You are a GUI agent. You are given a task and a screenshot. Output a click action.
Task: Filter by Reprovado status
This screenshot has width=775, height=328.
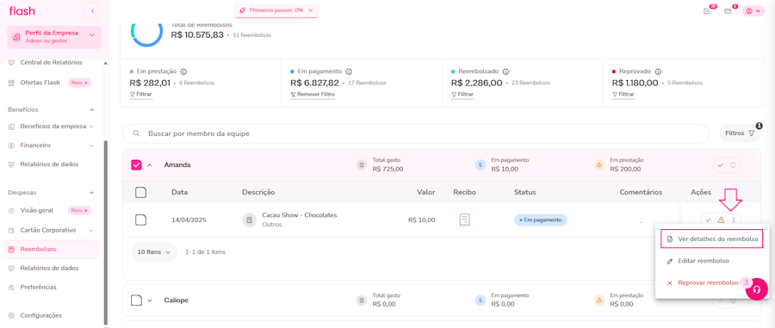623,94
